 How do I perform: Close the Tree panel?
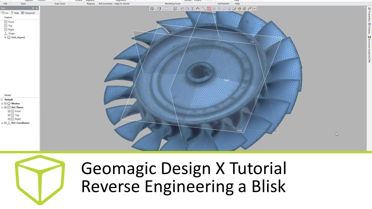37,8
